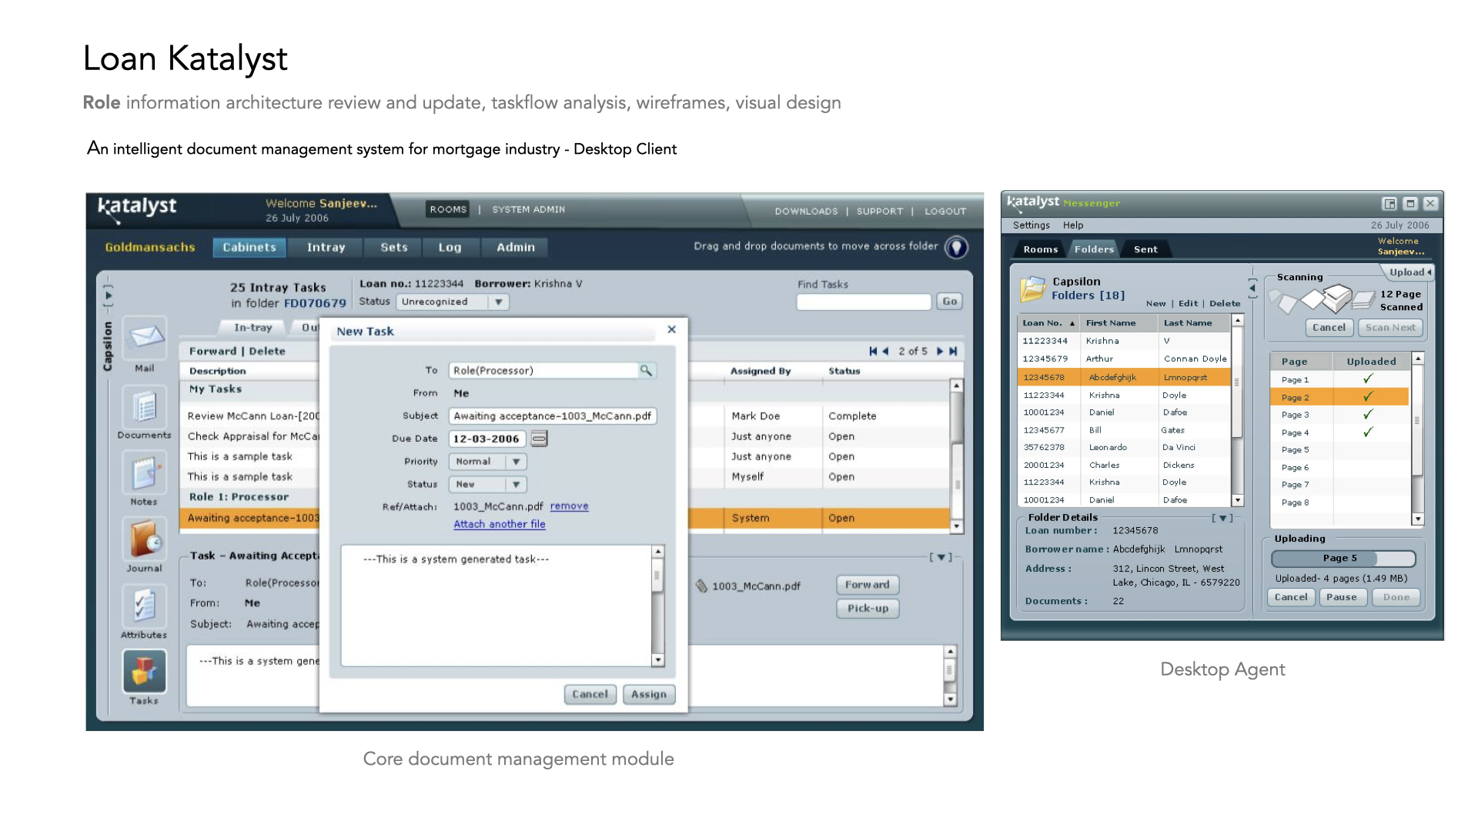1478x831 pixels.
Task: Open the Sent tab in Messenger
Action: click(1145, 249)
